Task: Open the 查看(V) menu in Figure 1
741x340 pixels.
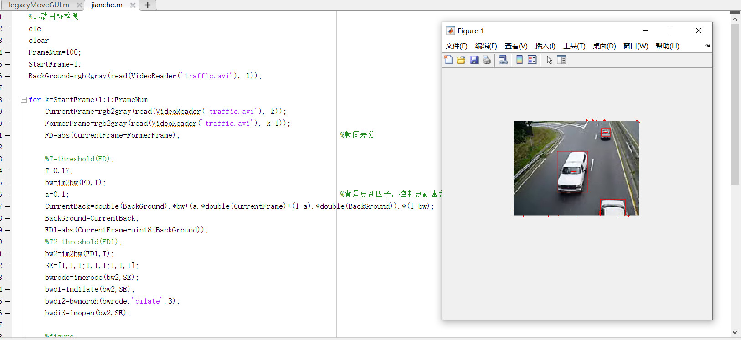Action: 516,46
